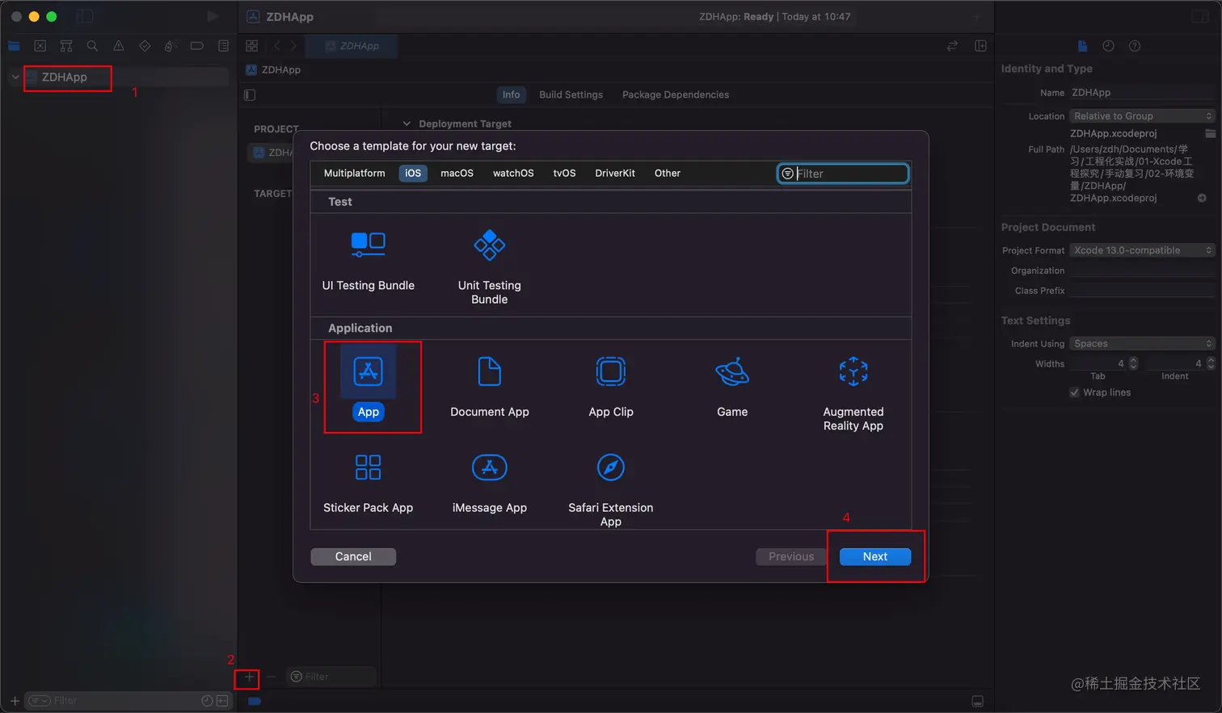Select the Augmented Reality App template
Image resolution: width=1222 pixels, height=713 pixels.
point(853,393)
